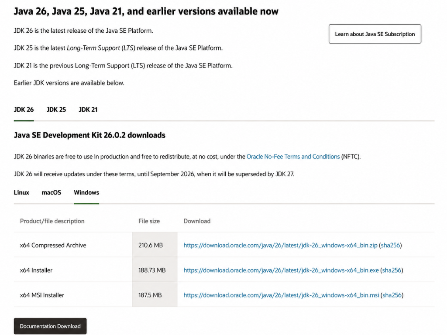This screenshot has width=447, height=335.
Task: Open sha256 link for the exe installer
Action: click(392, 270)
